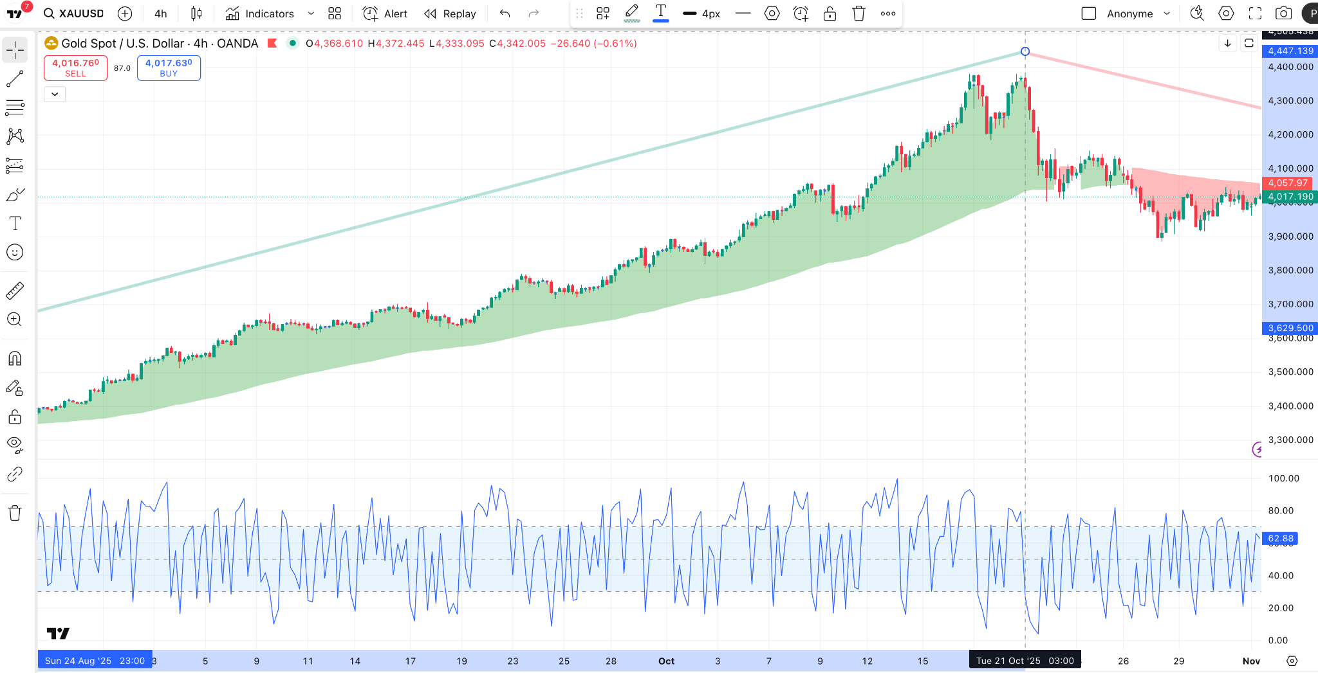
Task: Select the Trend Line tool
Action: coord(14,78)
